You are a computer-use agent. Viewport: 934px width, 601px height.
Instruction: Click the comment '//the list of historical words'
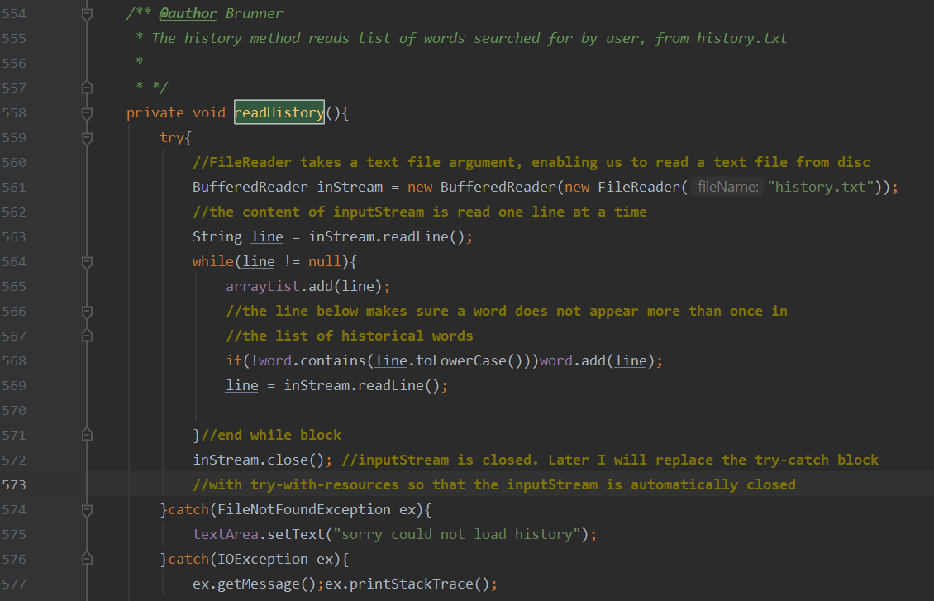pyautogui.click(x=350, y=336)
